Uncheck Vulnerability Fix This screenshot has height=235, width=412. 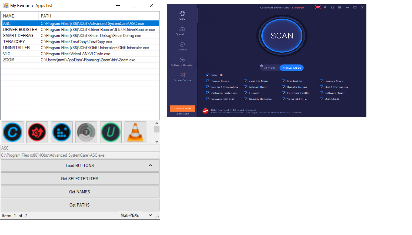283,99
